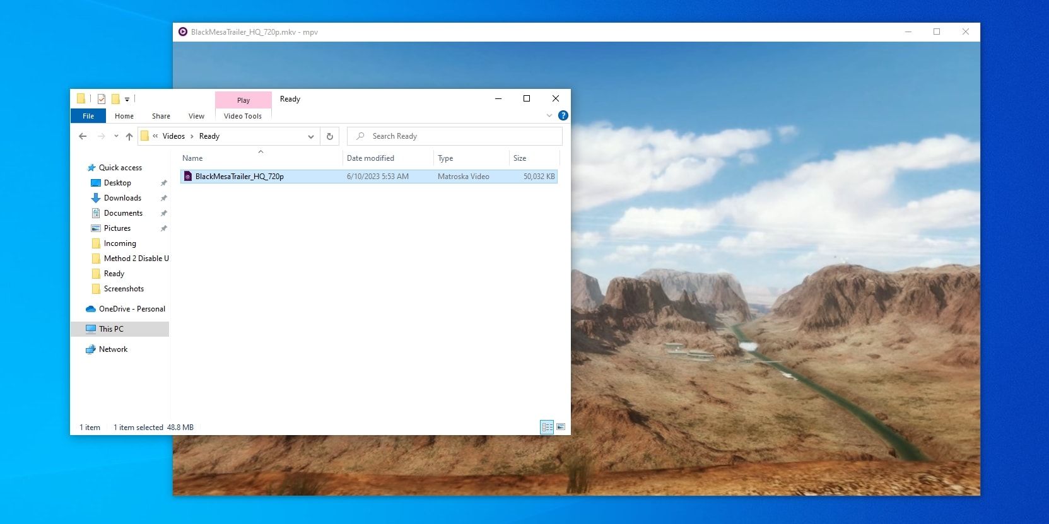Click the pin icon next to Desktop
This screenshot has height=524, width=1049.
coord(163,183)
